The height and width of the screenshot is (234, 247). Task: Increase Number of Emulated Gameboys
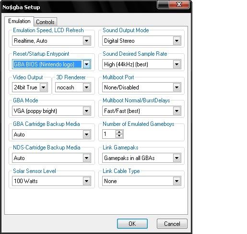point(119,132)
